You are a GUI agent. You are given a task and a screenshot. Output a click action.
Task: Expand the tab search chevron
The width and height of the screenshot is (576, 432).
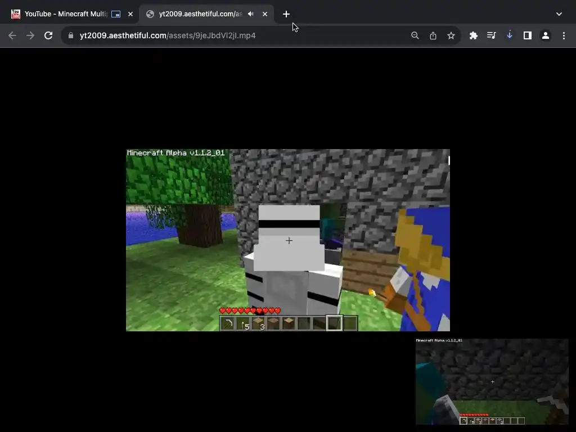pyautogui.click(x=559, y=14)
